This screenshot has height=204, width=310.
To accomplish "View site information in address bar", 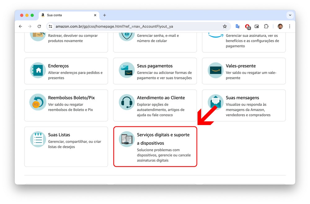I will pyautogui.click(x=51, y=27).
